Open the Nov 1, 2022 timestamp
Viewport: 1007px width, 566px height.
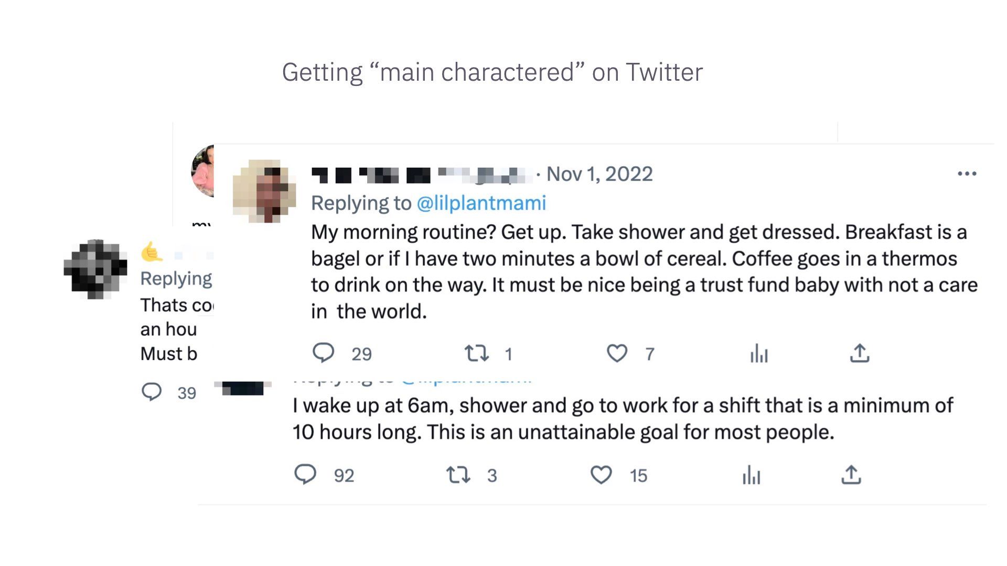(599, 174)
